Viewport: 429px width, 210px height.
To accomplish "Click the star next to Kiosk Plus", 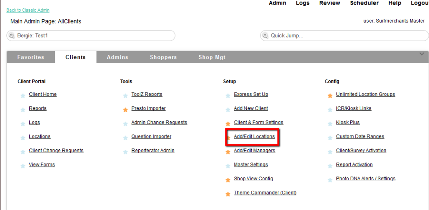I will (x=330, y=124).
